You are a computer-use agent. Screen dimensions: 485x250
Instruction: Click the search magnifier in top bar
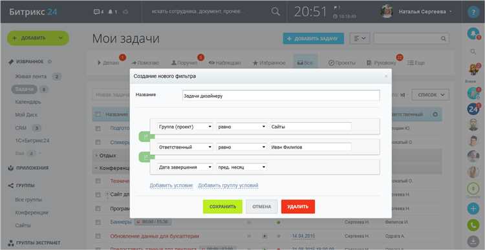click(x=275, y=12)
